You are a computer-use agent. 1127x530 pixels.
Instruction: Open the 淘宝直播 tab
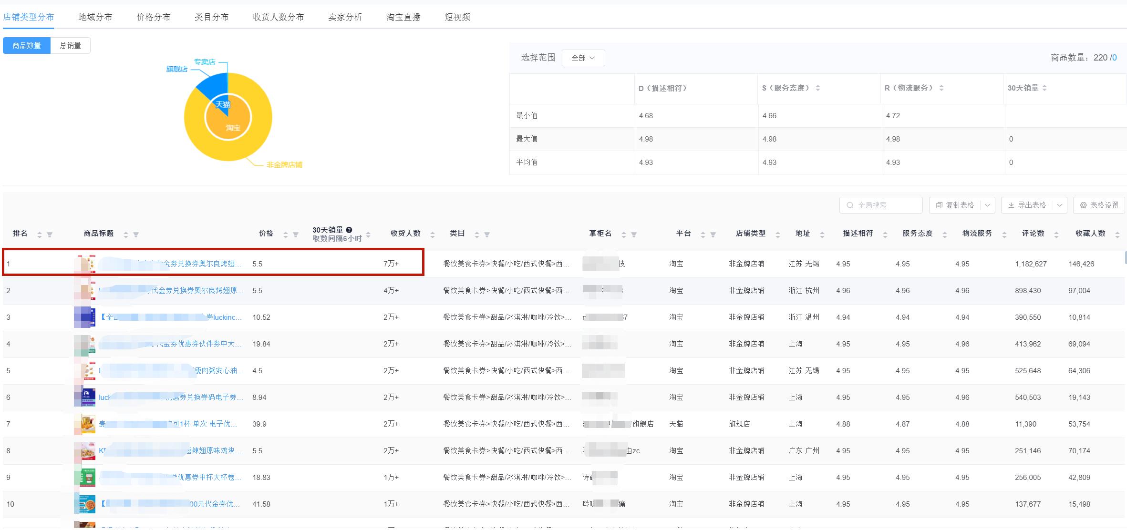click(x=402, y=17)
